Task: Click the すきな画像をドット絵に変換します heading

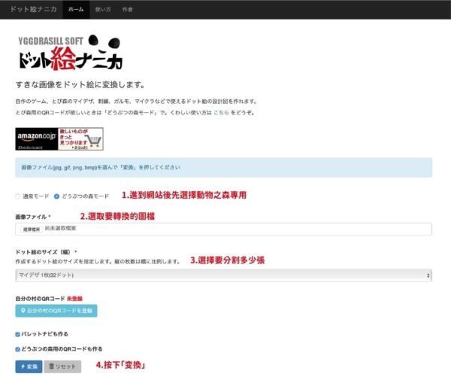Action: point(80,84)
